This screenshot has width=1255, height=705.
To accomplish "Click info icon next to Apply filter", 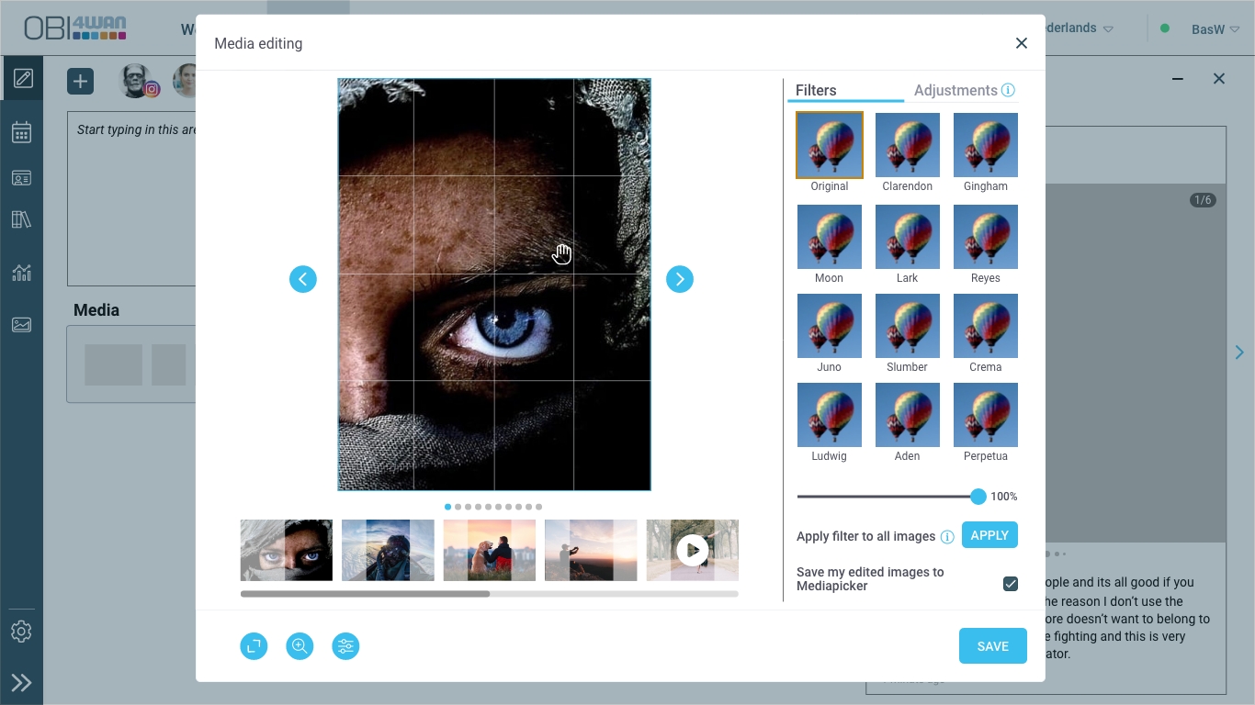I will (947, 537).
